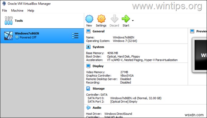Open the System section heading
207x118 pixels.
pyautogui.click(x=98, y=47)
